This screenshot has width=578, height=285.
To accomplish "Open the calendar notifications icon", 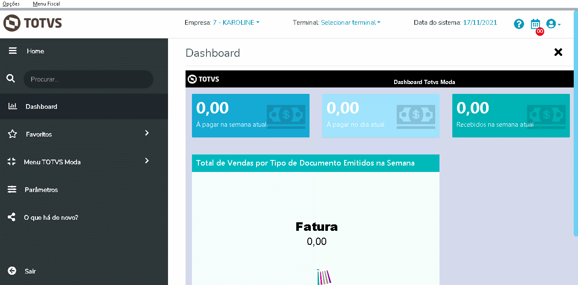I will [535, 24].
